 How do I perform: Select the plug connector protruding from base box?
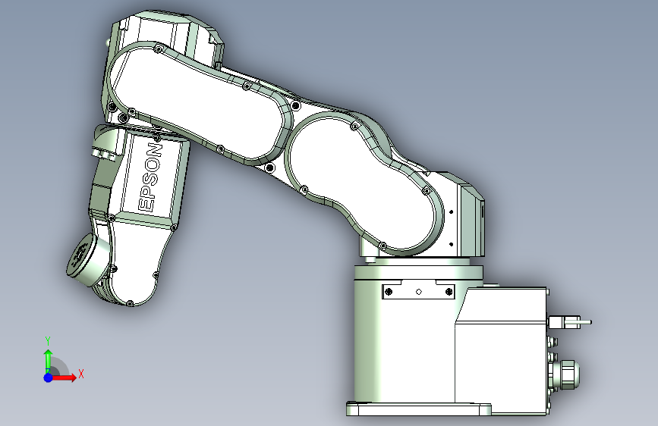click(569, 322)
